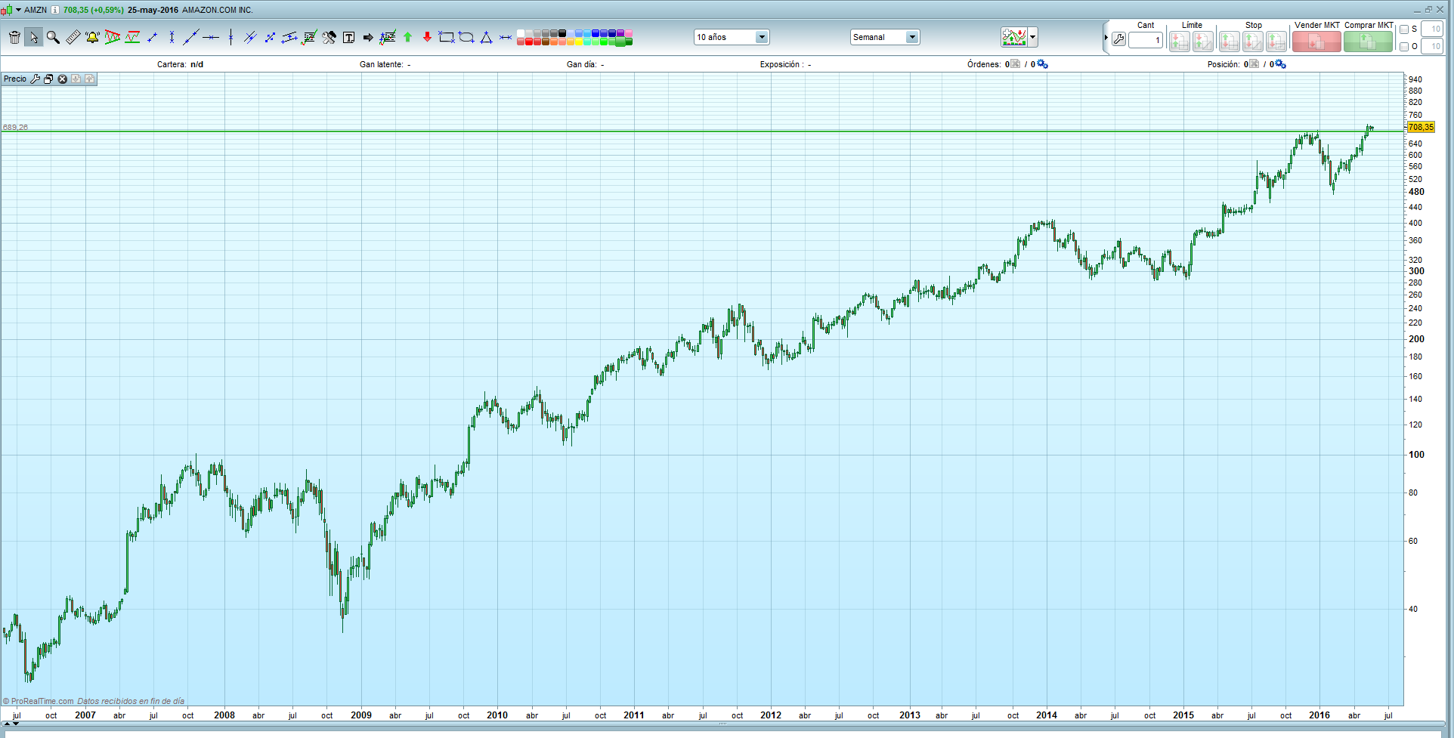Click the Precio panel tab
The width and height of the screenshot is (1454, 738).
coord(15,79)
